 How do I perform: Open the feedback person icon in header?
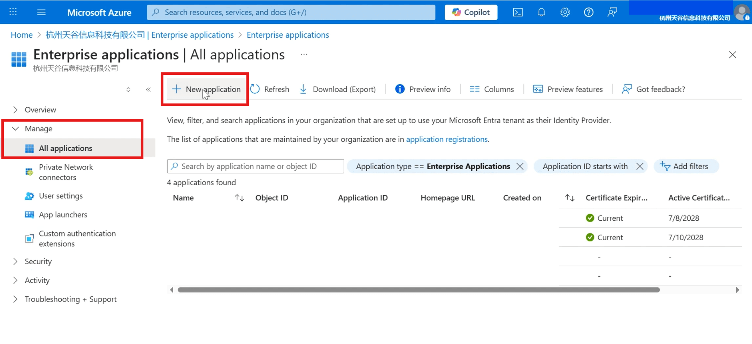(x=612, y=12)
